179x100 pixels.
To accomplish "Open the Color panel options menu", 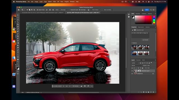I will click(x=156, y=14).
